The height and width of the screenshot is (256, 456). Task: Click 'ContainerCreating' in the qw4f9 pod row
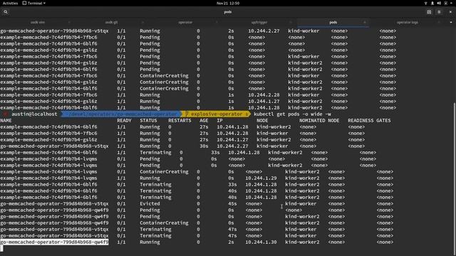tap(164, 223)
